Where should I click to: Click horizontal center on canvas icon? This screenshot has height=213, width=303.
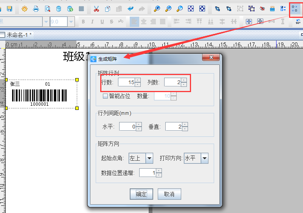[249, 22]
